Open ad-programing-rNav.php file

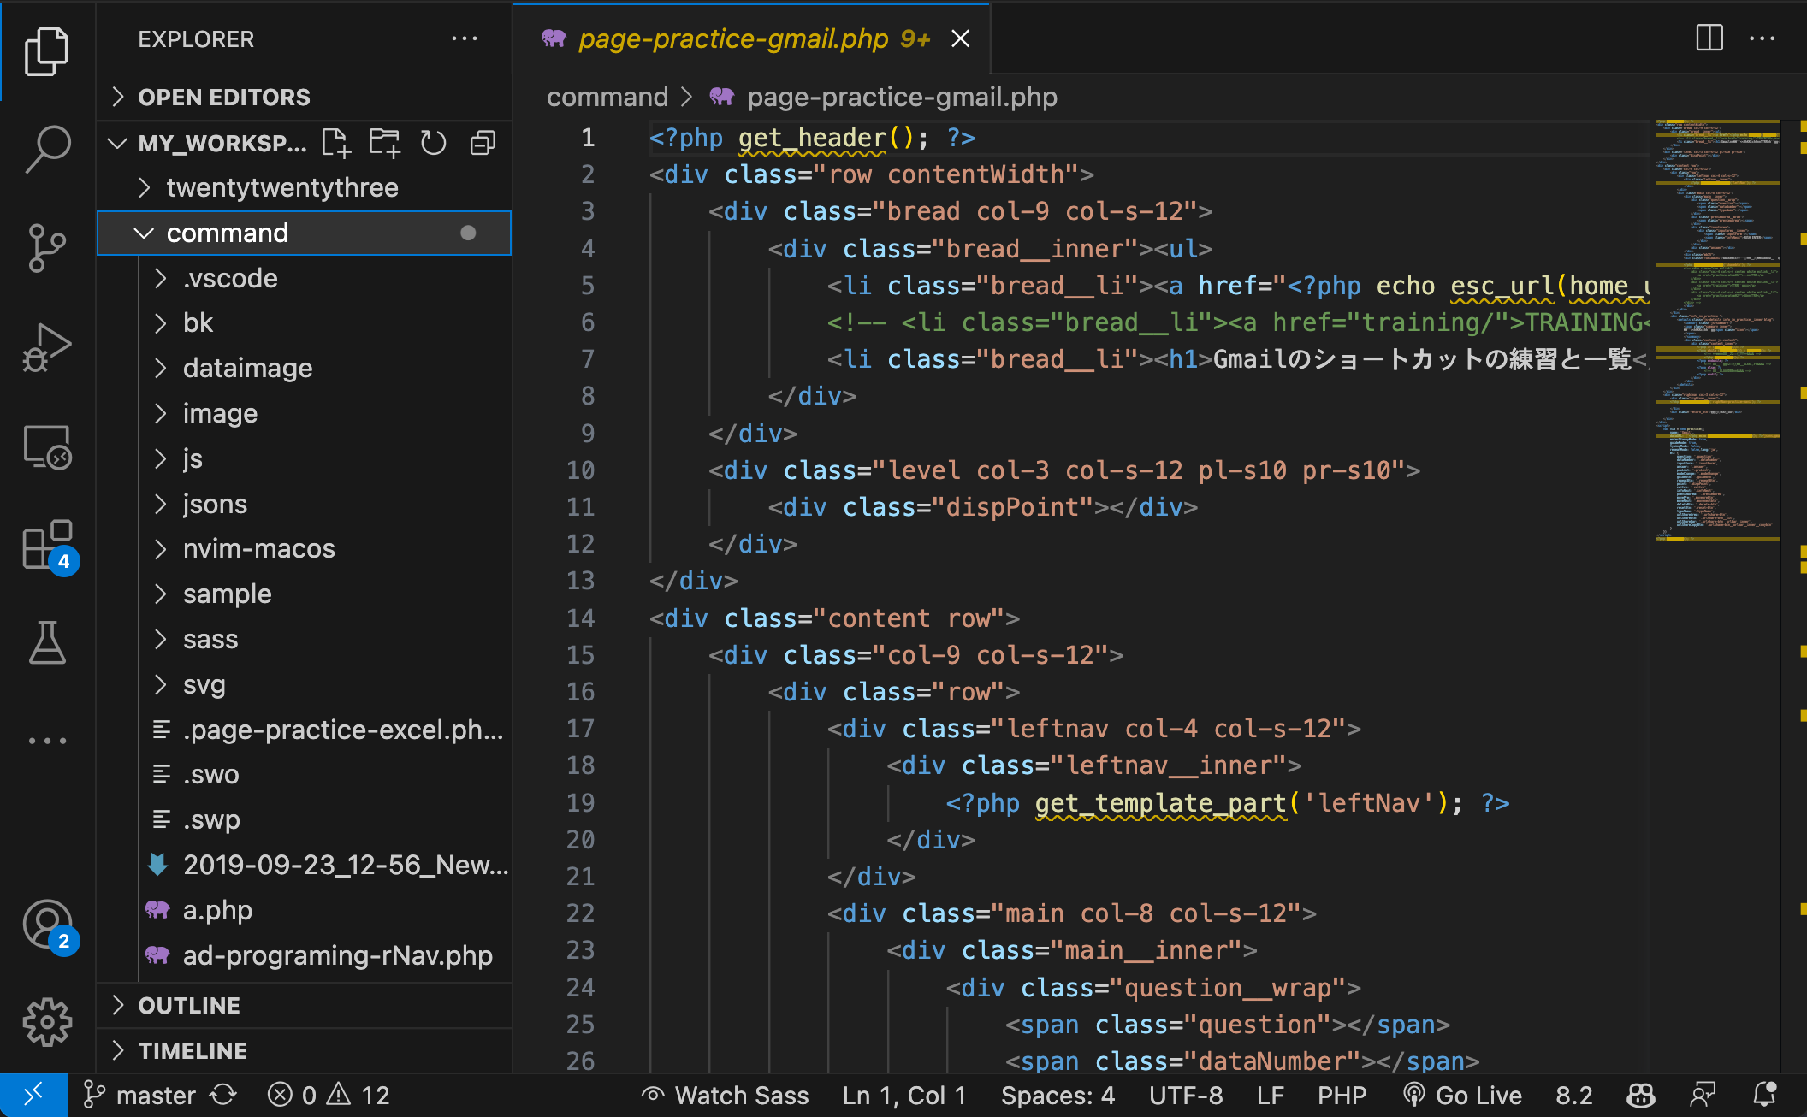[305, 955]
